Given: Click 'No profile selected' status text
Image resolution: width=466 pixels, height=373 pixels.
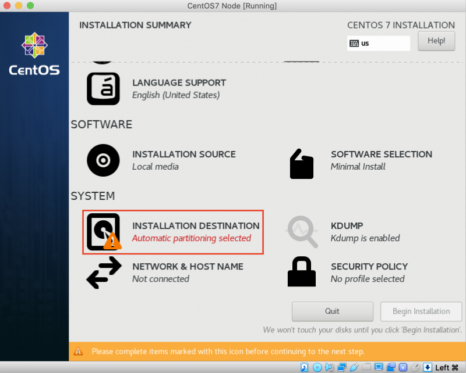Looking at the screenshot, I should tap(368, 279).
